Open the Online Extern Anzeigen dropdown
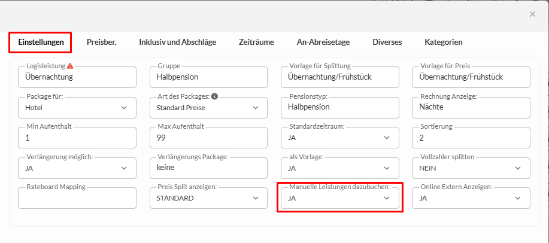This screenshot has height=243, width=549. pos(471,198)
